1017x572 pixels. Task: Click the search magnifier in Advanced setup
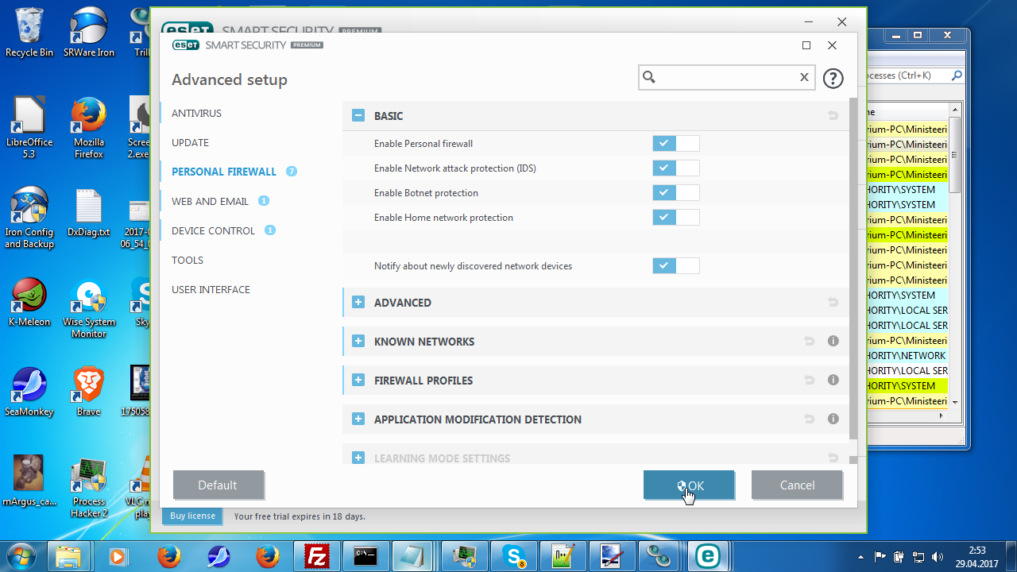click(x=649, y=77)
